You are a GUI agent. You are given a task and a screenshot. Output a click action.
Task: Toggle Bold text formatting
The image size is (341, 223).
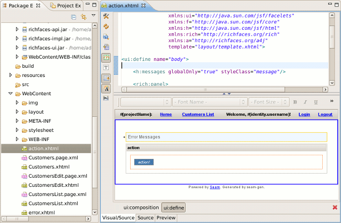click(295, 102)
